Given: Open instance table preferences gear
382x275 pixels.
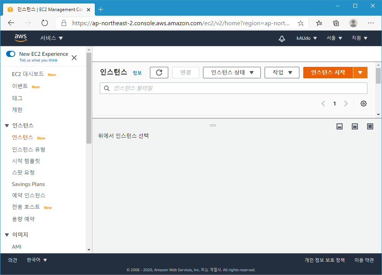Looking at the screenshot, I should pos(364,104).
